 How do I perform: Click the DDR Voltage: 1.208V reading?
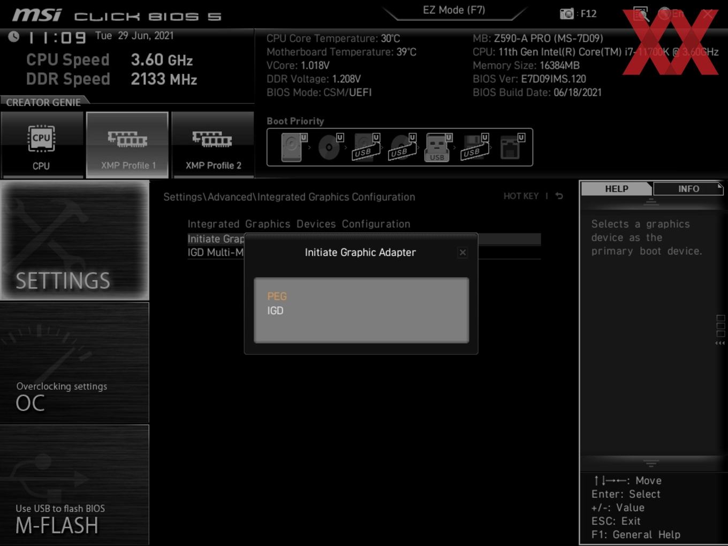314,79
